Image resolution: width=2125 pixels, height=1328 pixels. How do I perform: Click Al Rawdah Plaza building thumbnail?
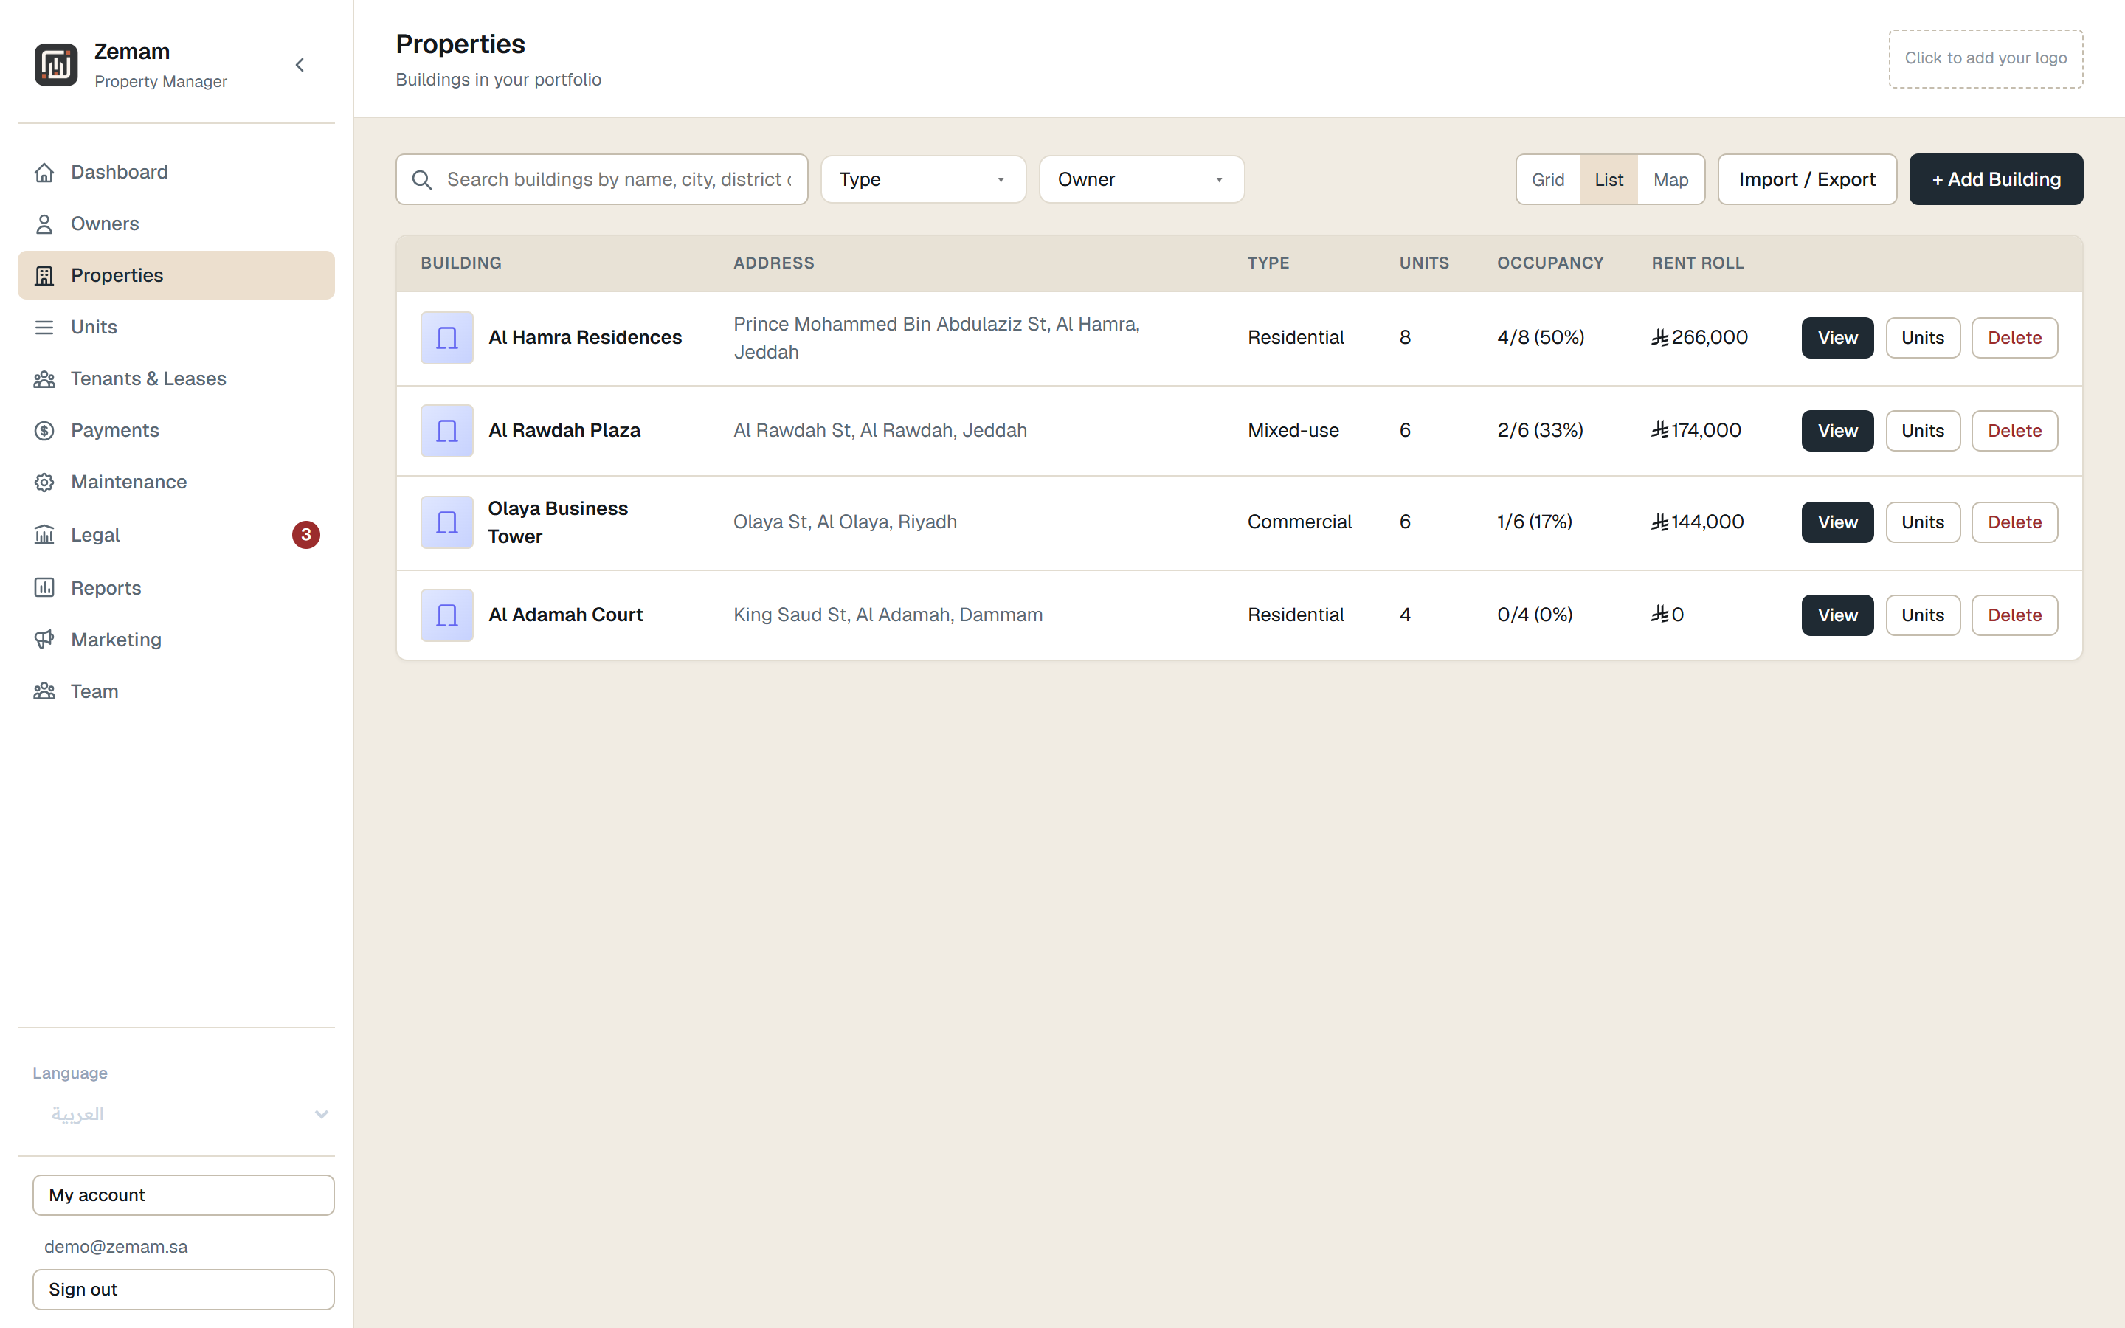click(447, 432)
